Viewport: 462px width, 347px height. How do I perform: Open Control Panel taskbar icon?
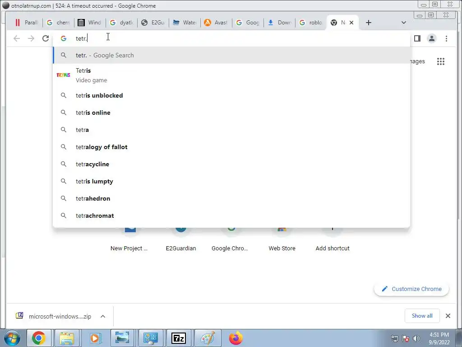pos(150,338)
